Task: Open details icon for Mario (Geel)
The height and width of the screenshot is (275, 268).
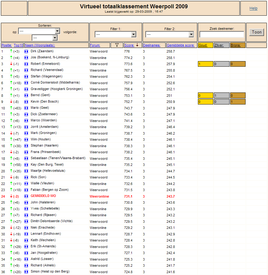Action: coord(26,108)
